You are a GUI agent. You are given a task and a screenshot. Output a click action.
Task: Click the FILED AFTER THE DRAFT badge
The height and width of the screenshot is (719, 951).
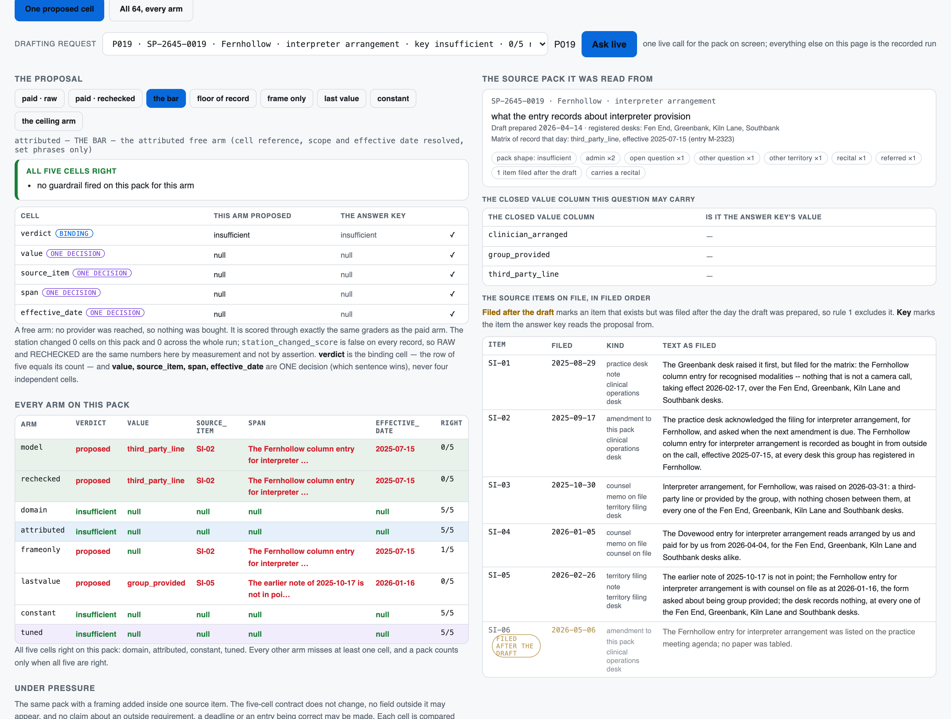coord(515,646)
